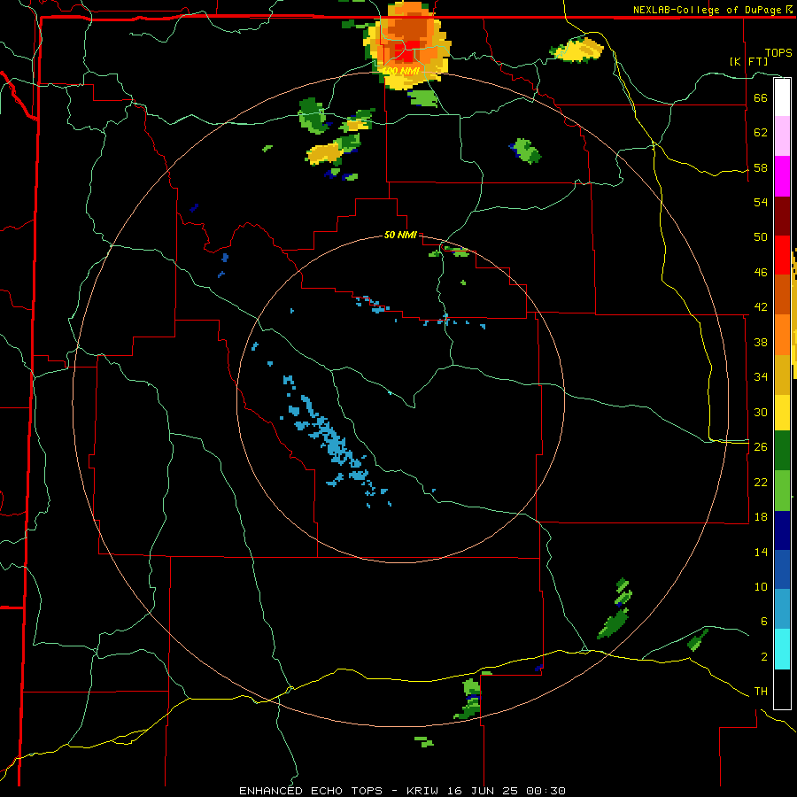Click the large orange-red storm cell echo
The height and width of the screenshot is (797, 797).
pyautogui.click(x=408, y=46)
